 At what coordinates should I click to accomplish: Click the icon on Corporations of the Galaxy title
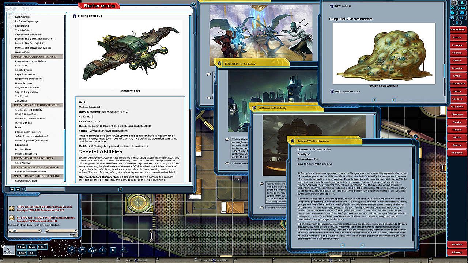pyautogui.click(x=220, y=64)
